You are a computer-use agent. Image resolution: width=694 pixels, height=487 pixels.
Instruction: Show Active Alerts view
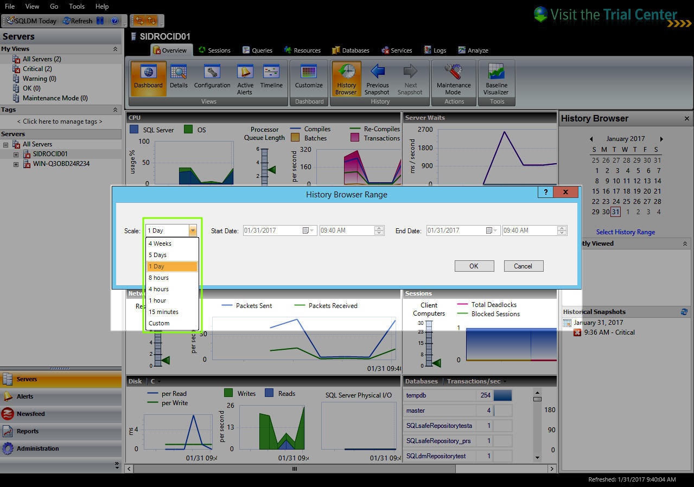pyautogui.click(x=245, y=79)
